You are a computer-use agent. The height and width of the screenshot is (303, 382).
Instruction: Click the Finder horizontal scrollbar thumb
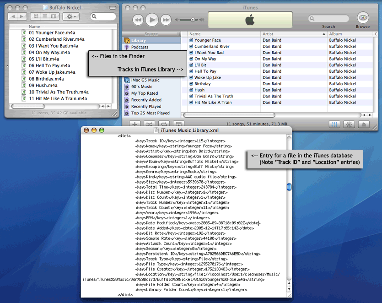click(28, 106)
